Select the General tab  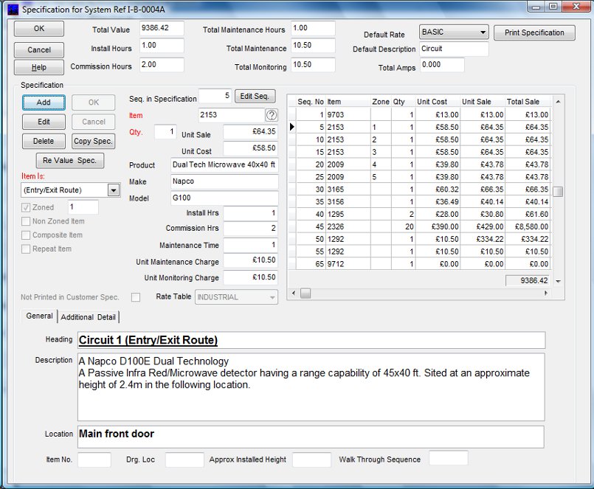39,316
